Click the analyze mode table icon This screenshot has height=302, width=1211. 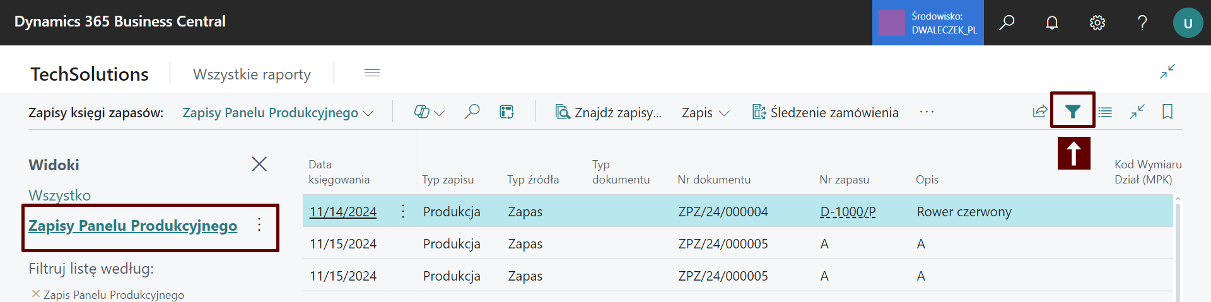click(506, 112)
